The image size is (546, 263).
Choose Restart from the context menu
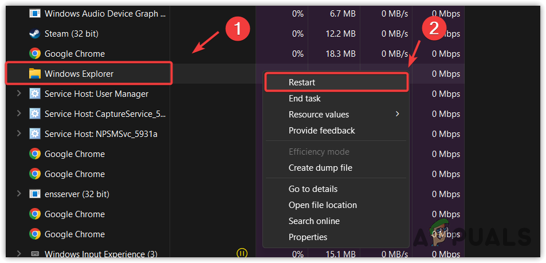point(302,83)
